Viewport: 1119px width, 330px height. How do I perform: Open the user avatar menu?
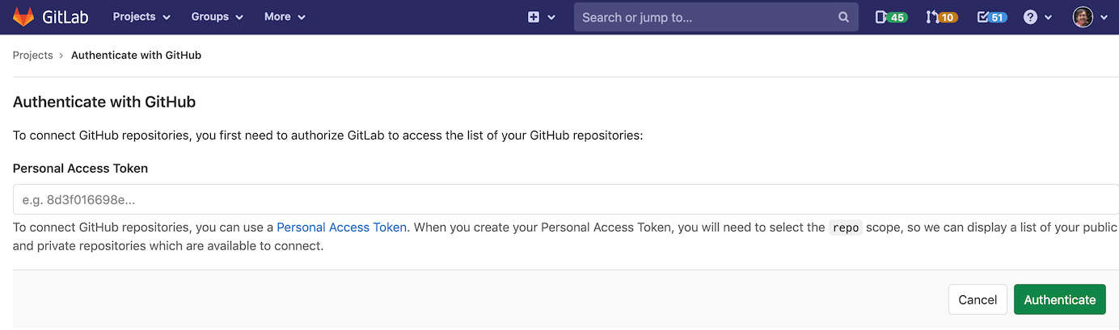(x=1083, y=17)
